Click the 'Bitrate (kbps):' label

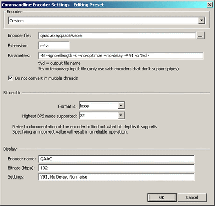(x=21, y=168)
